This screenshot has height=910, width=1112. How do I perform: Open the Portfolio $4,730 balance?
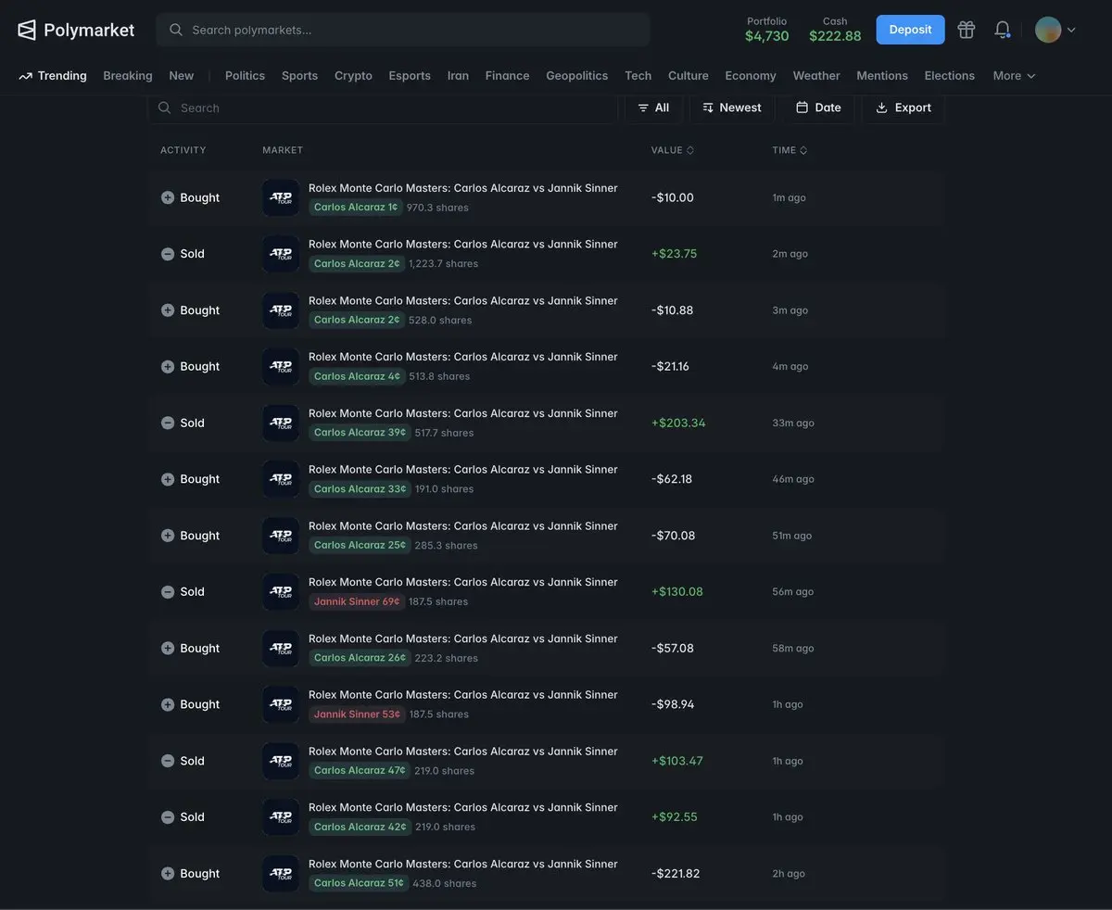pyautogui.click(x=767, y=30)
